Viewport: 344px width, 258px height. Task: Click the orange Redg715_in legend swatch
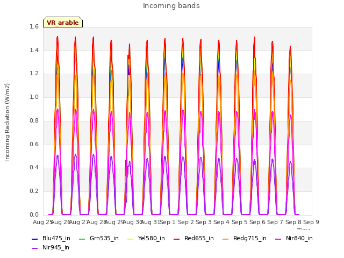pyautogui.click(x=225, y=239)
